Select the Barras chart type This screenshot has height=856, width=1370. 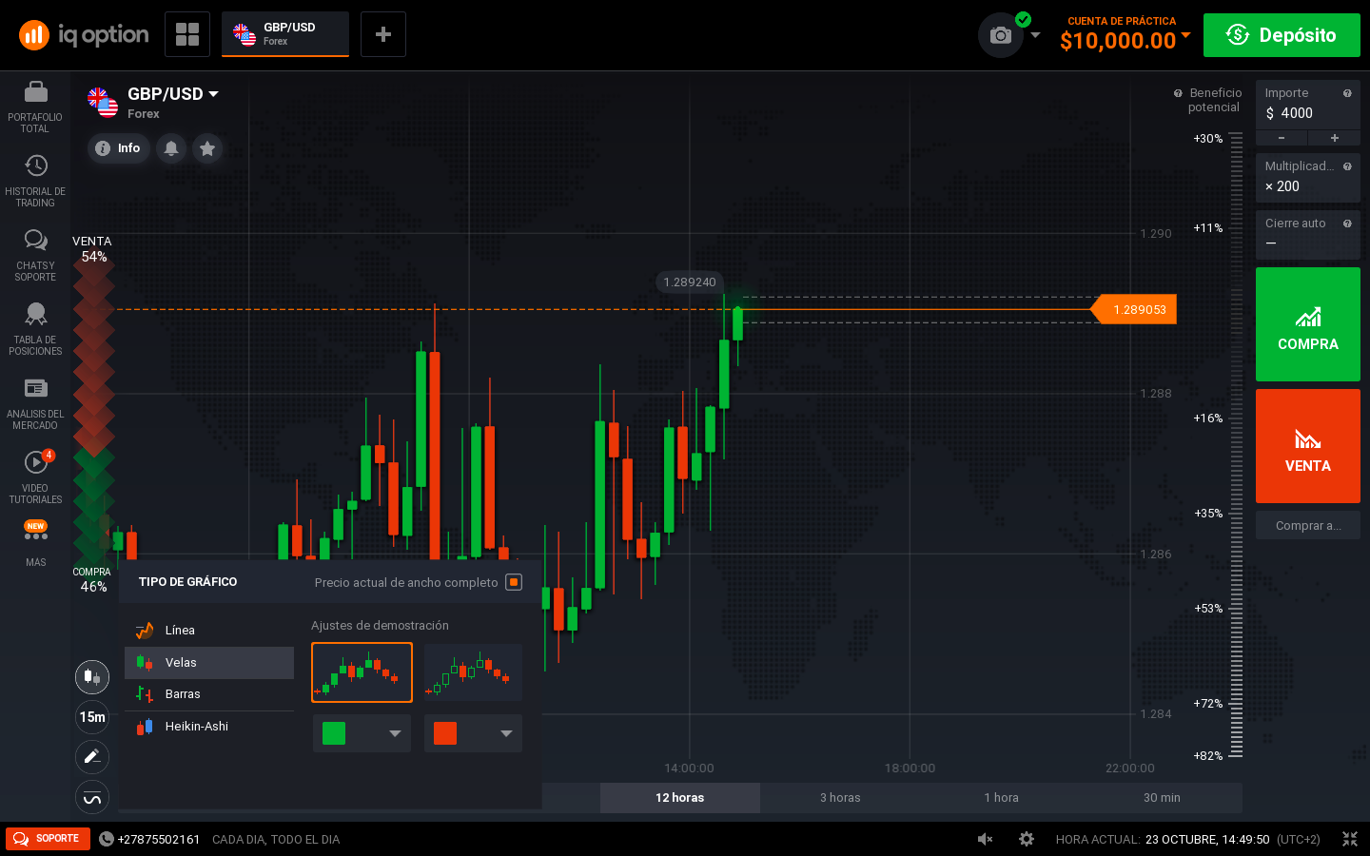pos(209,694)
